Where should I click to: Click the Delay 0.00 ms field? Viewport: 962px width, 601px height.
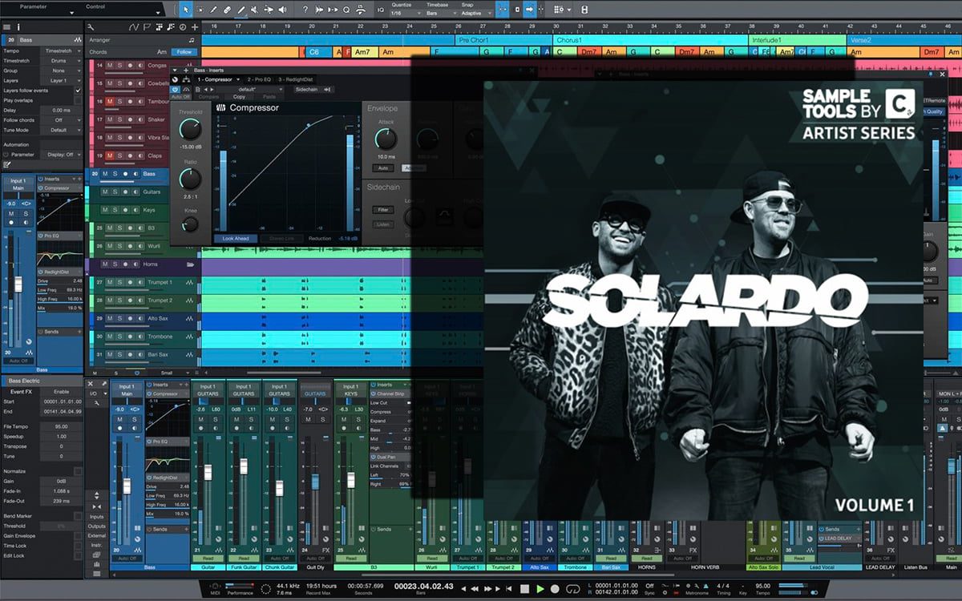coord(59,111)
